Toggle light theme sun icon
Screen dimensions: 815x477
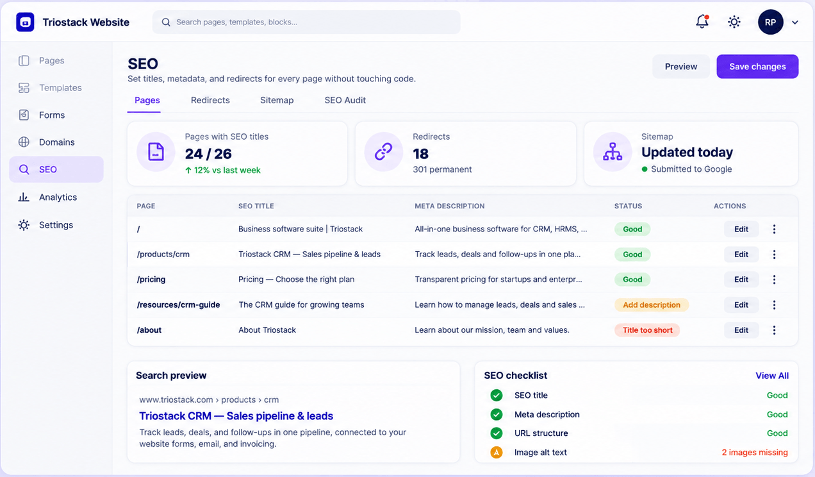734,22
